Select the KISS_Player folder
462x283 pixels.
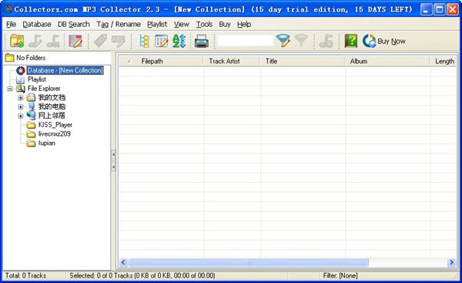click(x=55, y=125)
